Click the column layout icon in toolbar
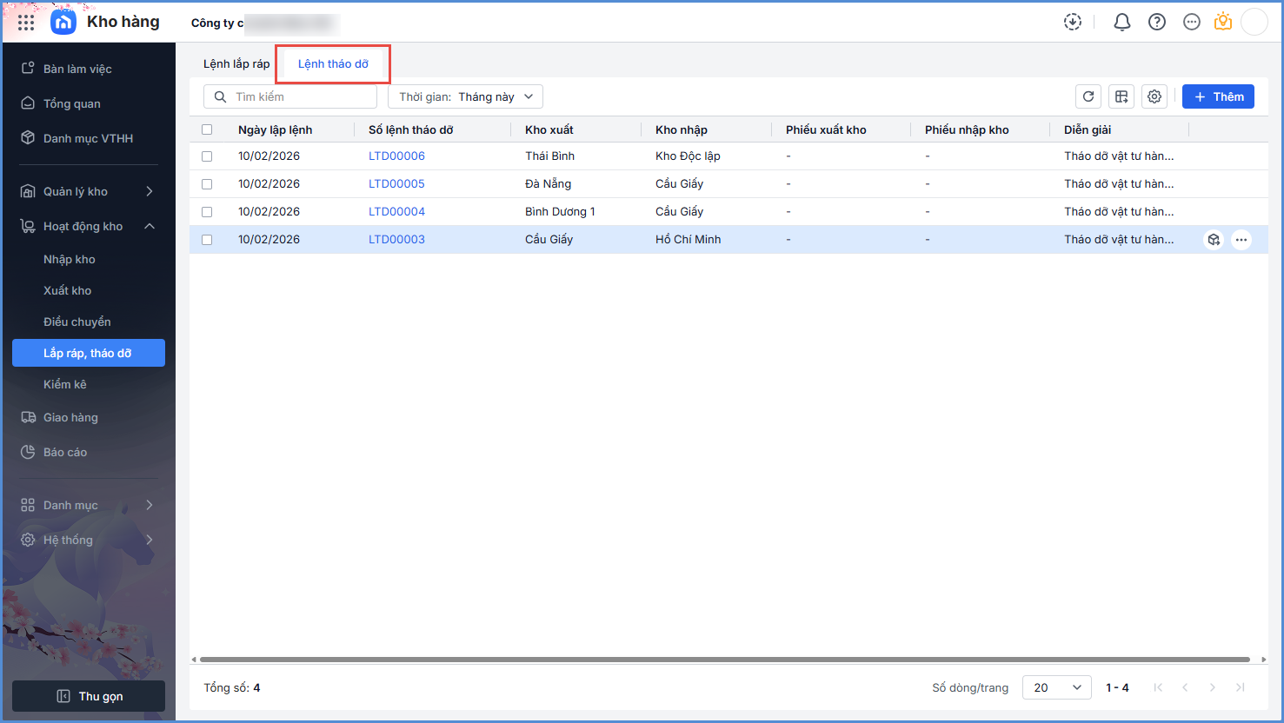 [1121, 96]
